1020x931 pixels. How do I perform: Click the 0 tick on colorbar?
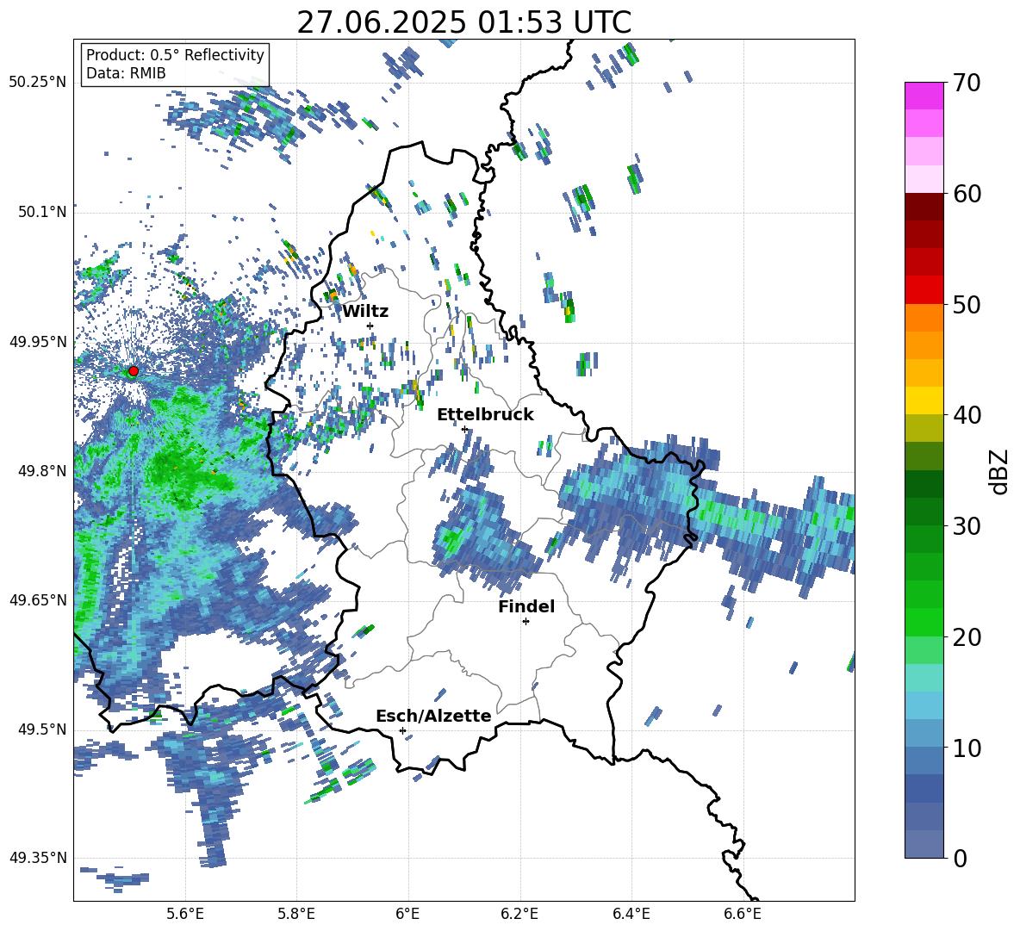[x=959, y=858]
